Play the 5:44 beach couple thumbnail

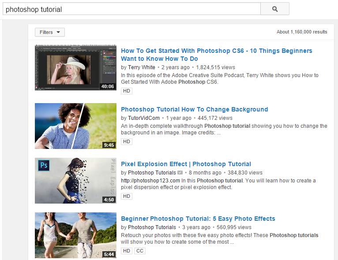coord(75,235)
